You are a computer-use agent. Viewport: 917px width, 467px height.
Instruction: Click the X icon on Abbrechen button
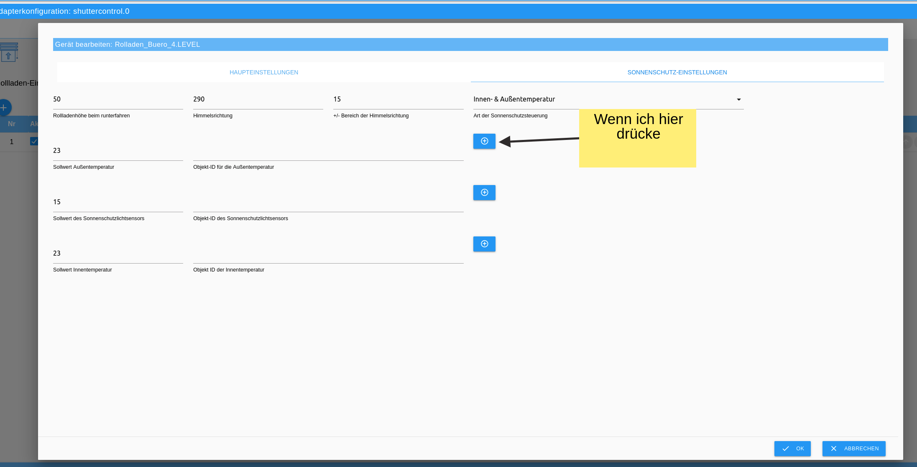[833, 449]
